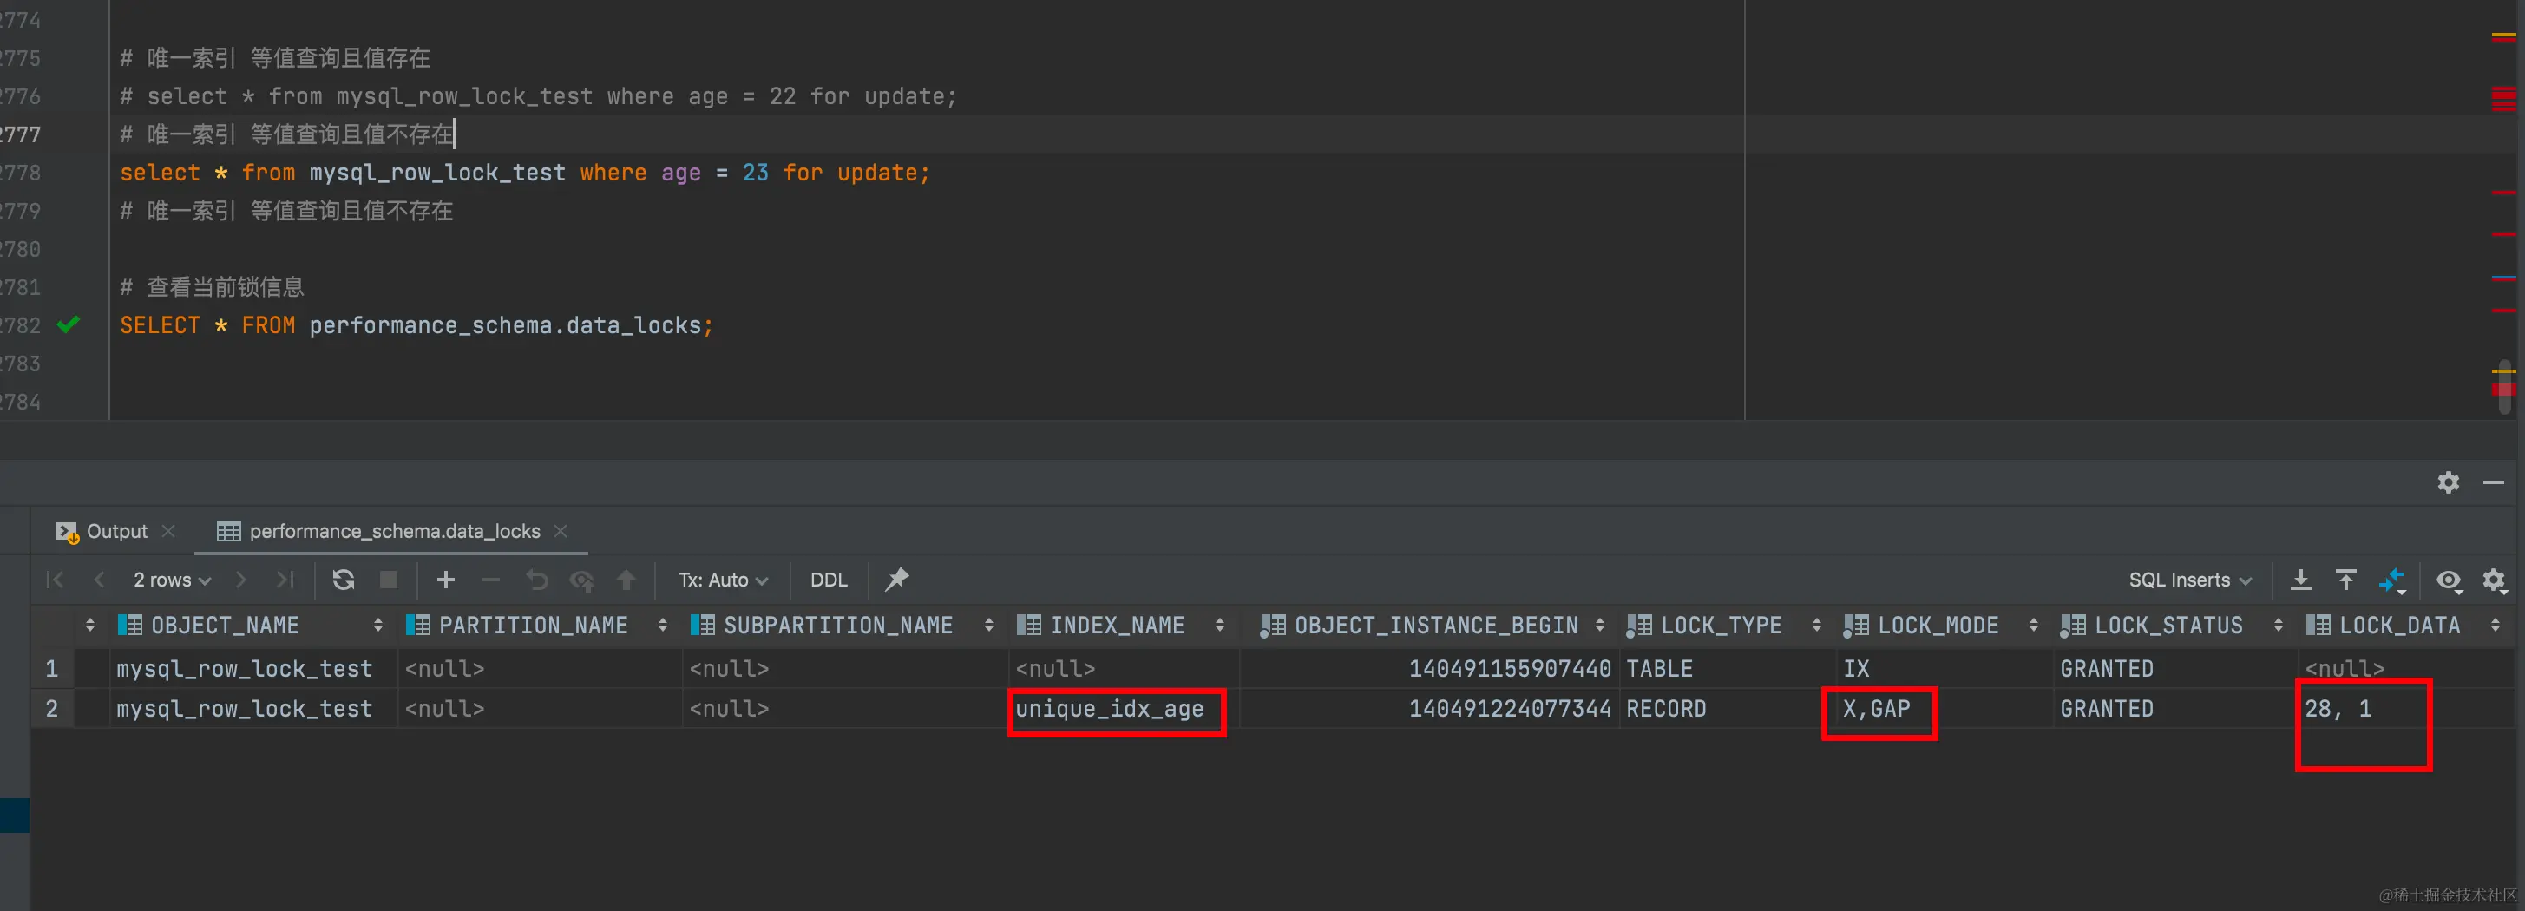Viewport: 2525px width, 911px height.
Task: Open the SQL Inserts extractor dropdown
Action: point(2189,580)
